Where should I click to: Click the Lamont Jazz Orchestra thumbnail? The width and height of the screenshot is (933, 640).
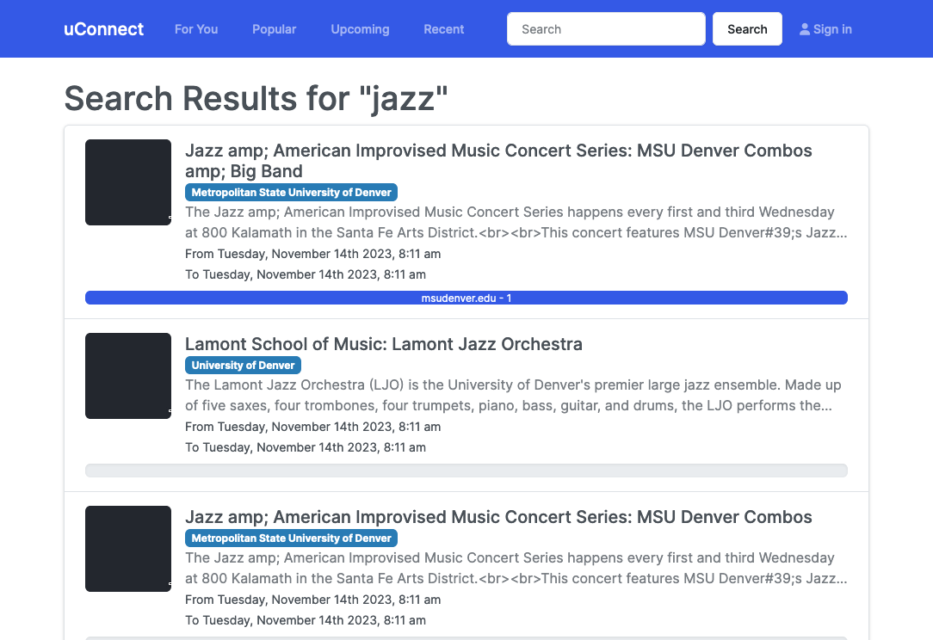pos(127,376)
